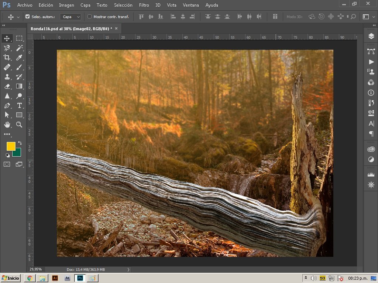Viewport: 378px width, 283px height.
Task: Select the Horizontal Type tool
Action: coord(19,106)
